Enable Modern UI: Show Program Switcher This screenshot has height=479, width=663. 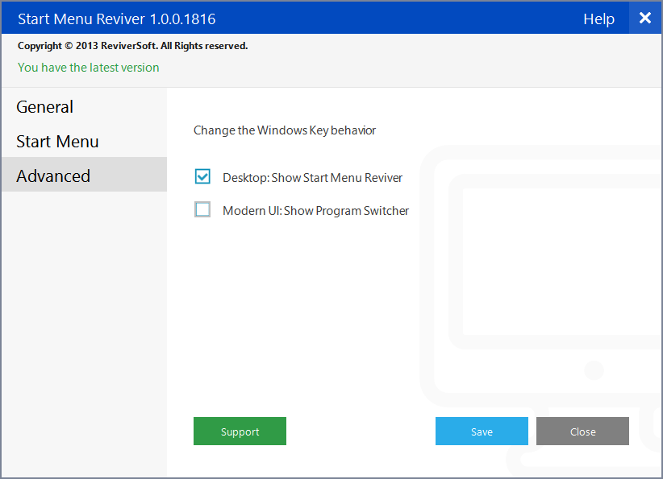[x=202, y=209]
